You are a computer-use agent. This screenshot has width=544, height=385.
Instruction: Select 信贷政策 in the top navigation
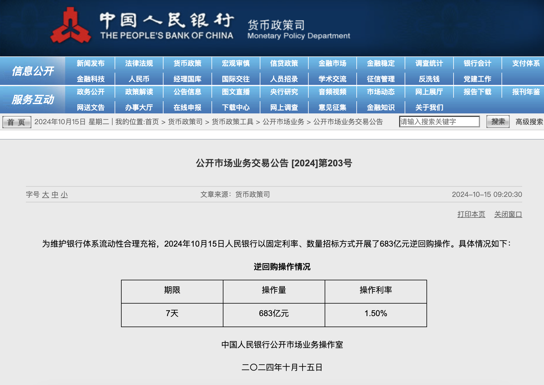point(284,63)
